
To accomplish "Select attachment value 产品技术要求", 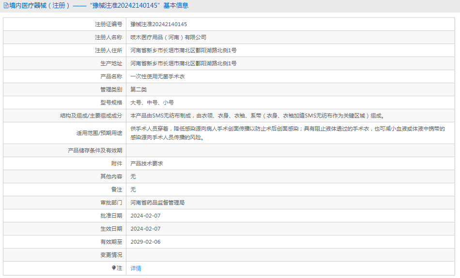I will (x=147, y=163).
